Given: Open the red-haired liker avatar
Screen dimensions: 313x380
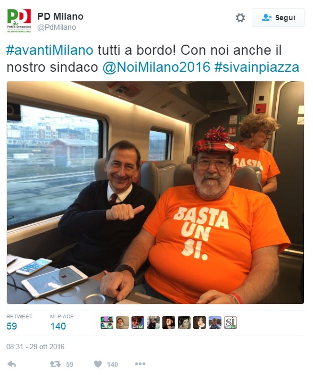Looking at the screenshot, I should [138, 323].
